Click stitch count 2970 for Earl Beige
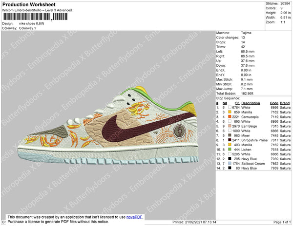This screenshot has height=226, width=293. (236, 126)
